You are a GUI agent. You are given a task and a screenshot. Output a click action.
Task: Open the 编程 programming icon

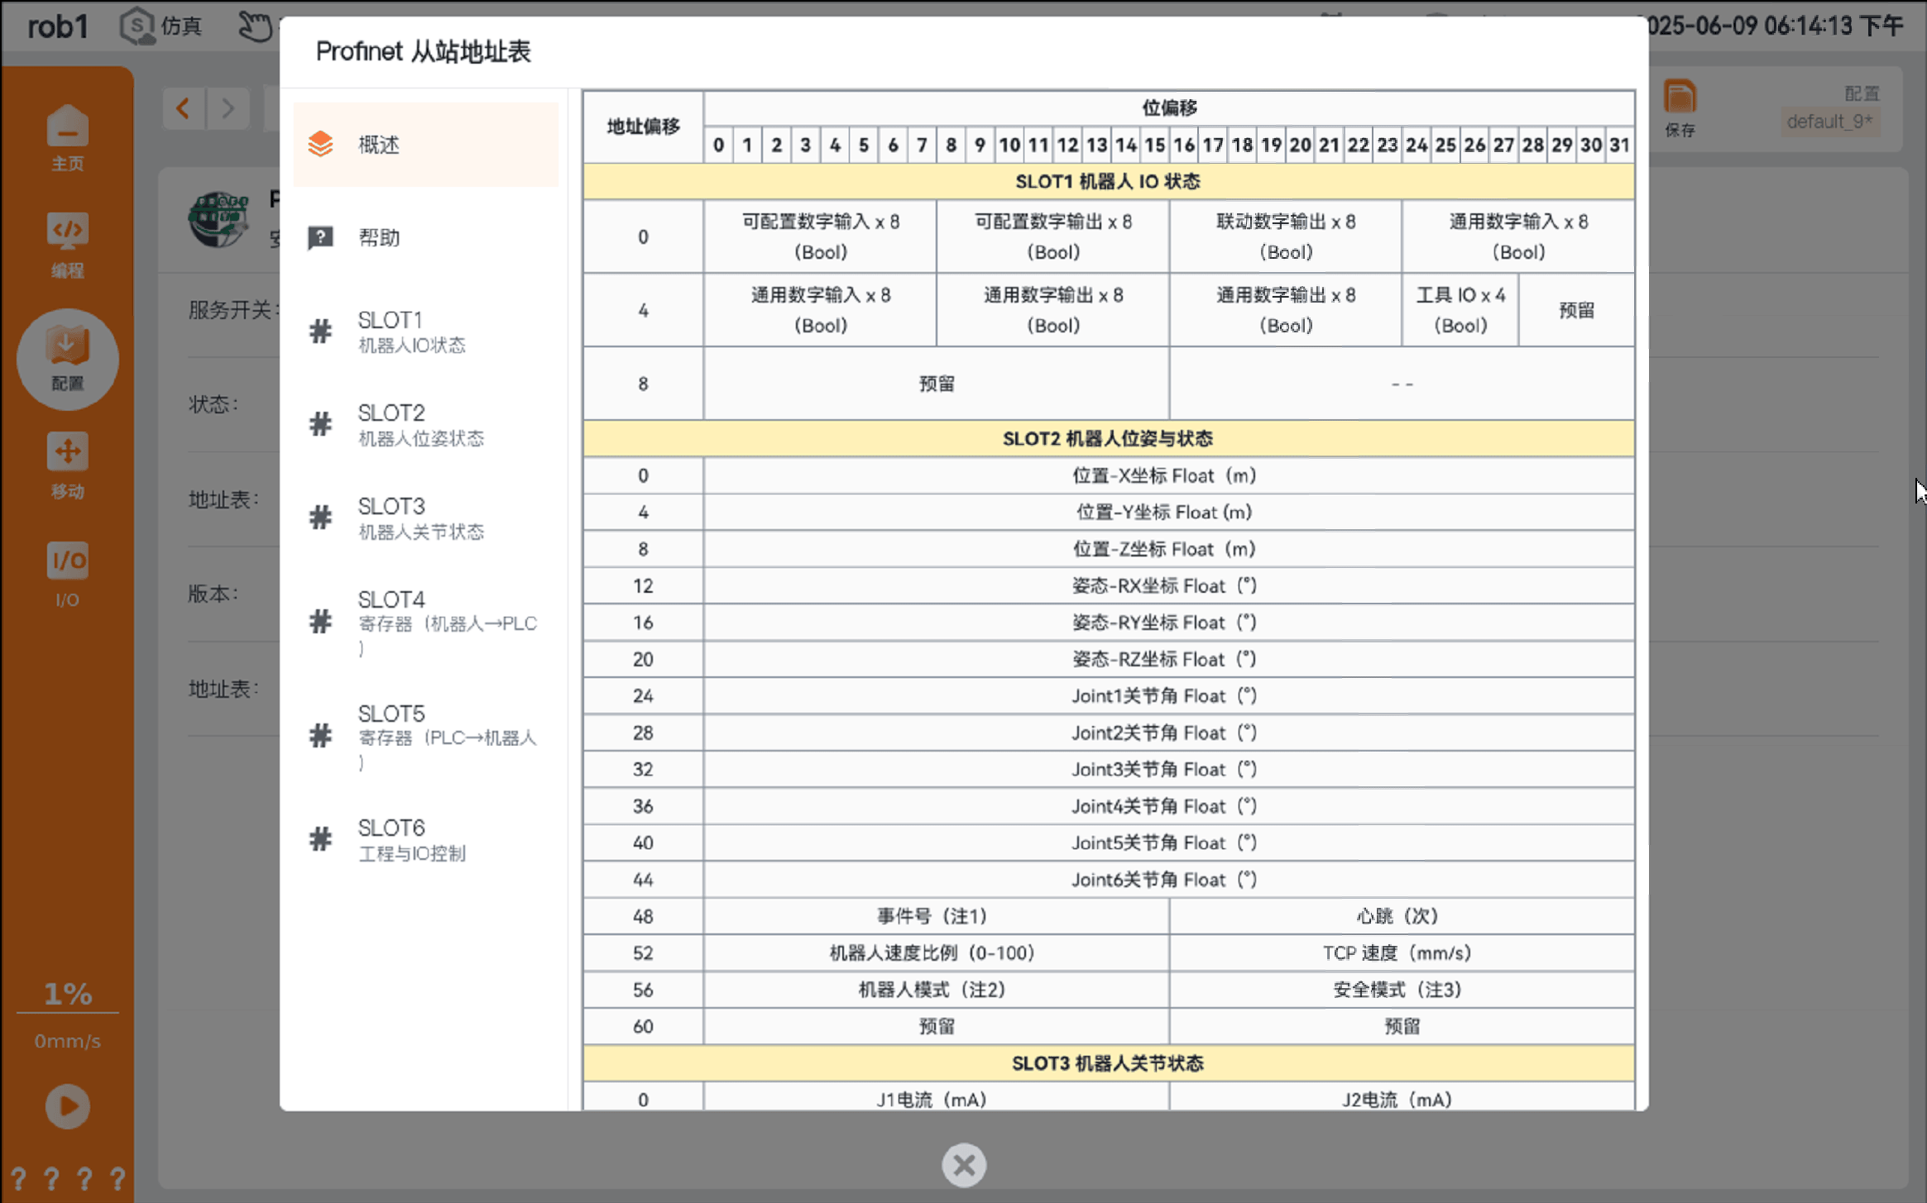tap(67, 245)
